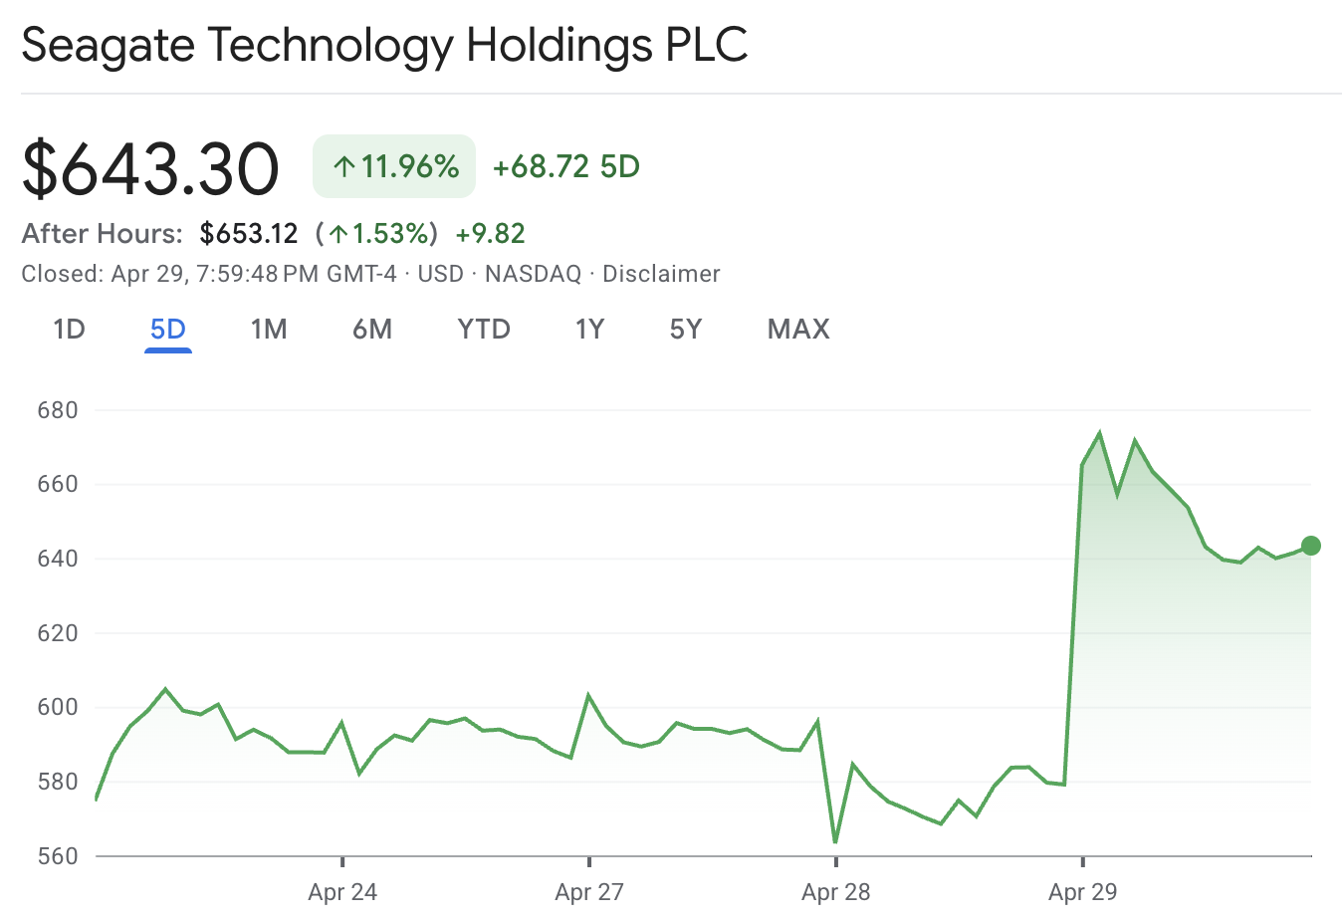This screenshot has width=1342, height=922.
Task: Open the 5Y chart view
Action: click(686, 330)
